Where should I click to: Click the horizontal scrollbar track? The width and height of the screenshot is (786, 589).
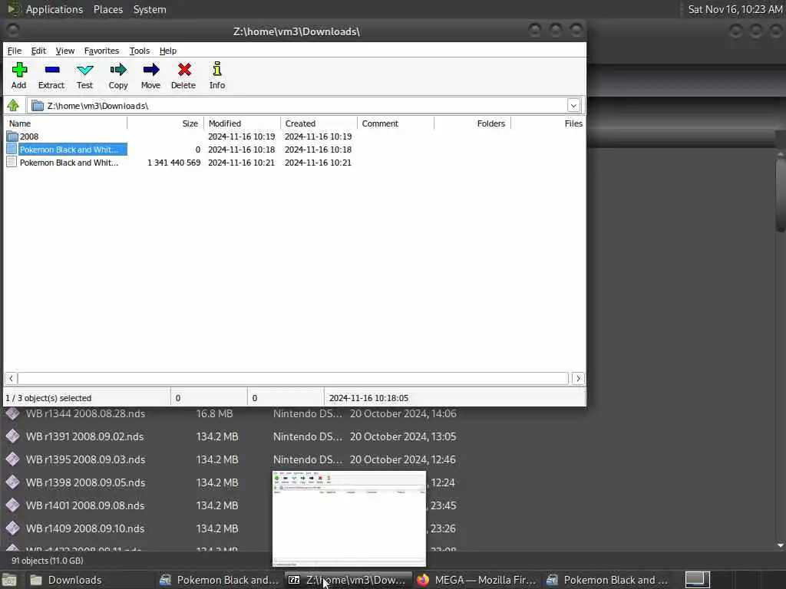click(293, 378)
